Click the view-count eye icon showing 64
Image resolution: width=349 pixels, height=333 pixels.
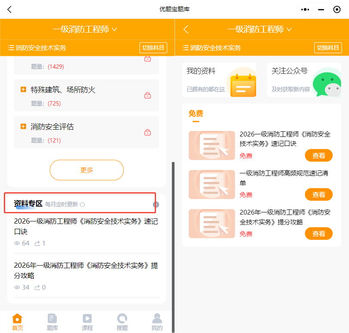pyautogui.click(x=17, y=243)
